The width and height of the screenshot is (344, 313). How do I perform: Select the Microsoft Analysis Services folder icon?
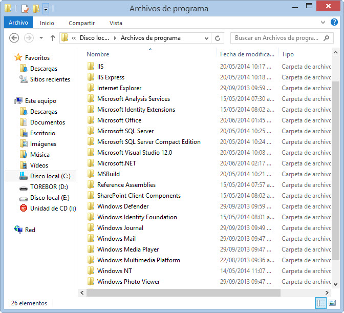pyautogui.click(x=91, y=98)
